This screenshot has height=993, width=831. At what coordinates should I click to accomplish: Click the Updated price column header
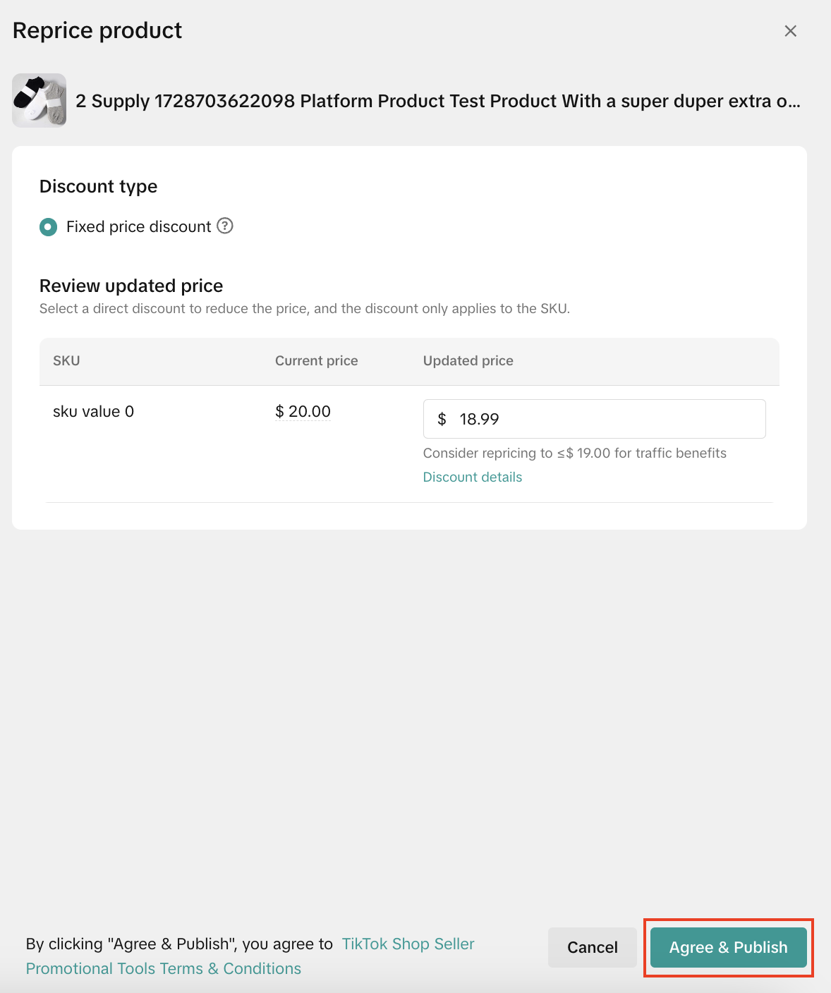pyautogui.click(x=468, y=360)
